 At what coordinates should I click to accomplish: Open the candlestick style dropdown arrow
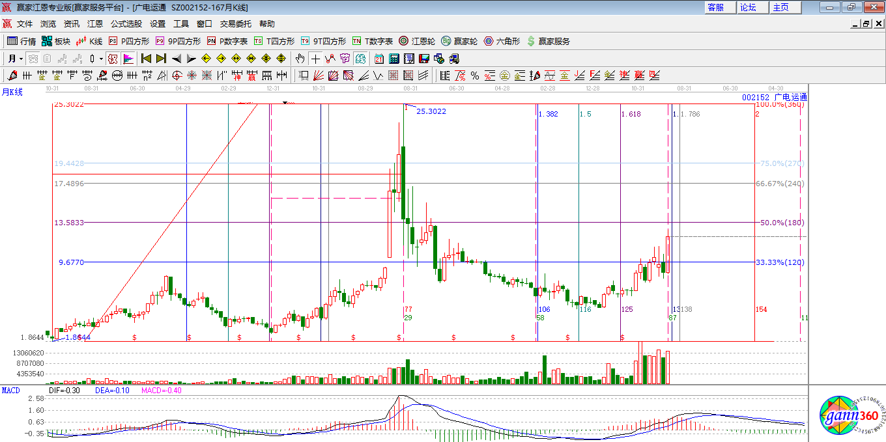(101, 59)
